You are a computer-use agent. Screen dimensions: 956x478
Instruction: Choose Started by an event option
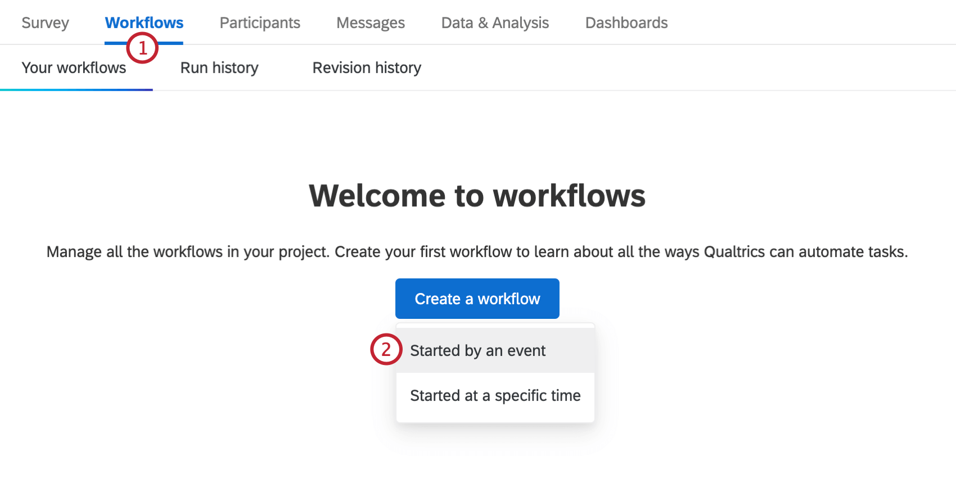click(495, 350)
